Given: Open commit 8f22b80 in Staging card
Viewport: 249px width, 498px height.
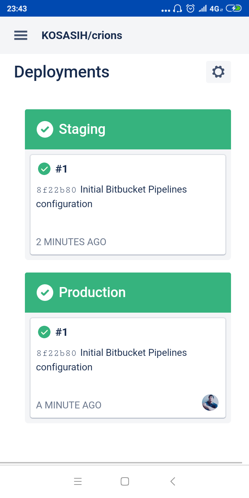Looking at the screenshot, I should 56,190.
